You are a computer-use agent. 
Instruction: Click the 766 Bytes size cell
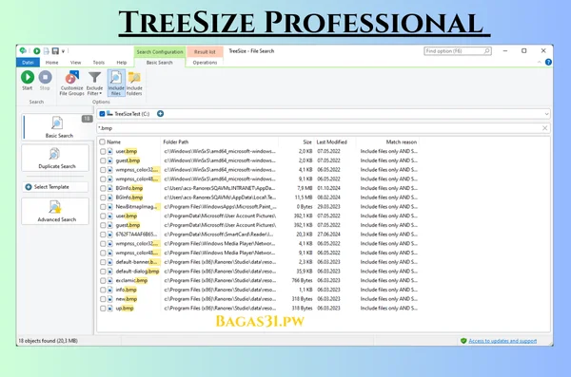click(302, 281)
